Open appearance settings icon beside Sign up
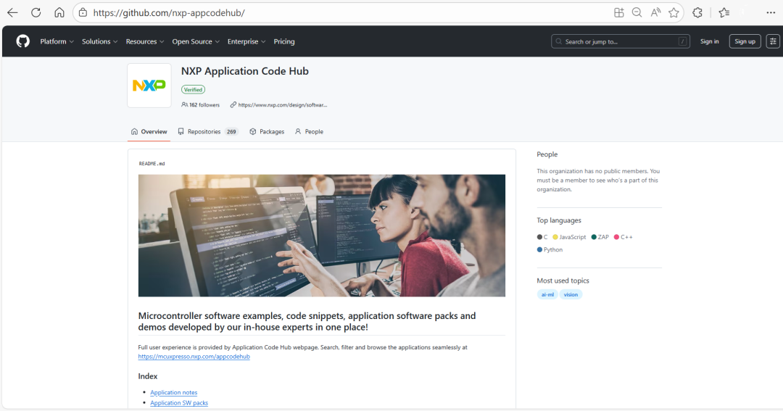The width and height of the screenshot is (783, 411). coord(773,41)
